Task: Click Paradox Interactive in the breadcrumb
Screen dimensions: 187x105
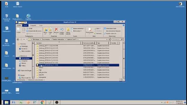Action: tap(58, 39)
